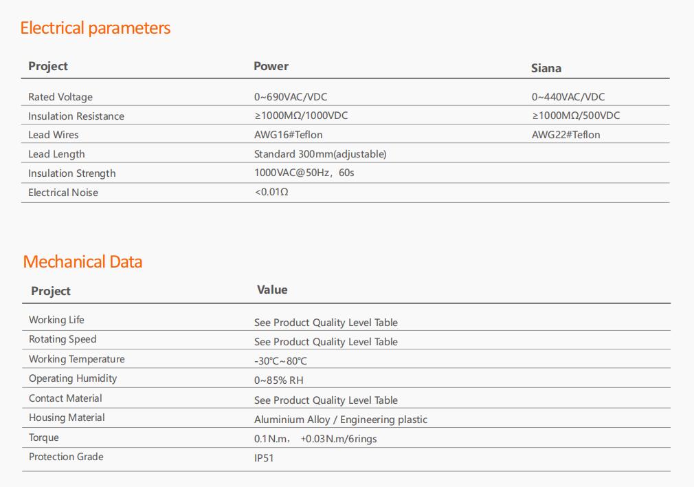Select the value '1000VAC@50Hz, 60s'

(304, 173)
